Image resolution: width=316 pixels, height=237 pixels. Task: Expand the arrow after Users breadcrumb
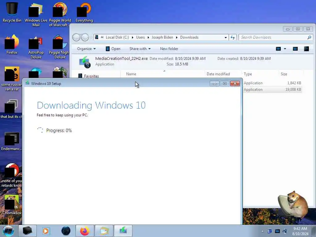pos(148,37)
